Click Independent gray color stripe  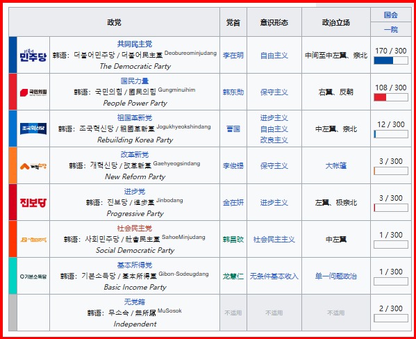pos(13,313)
